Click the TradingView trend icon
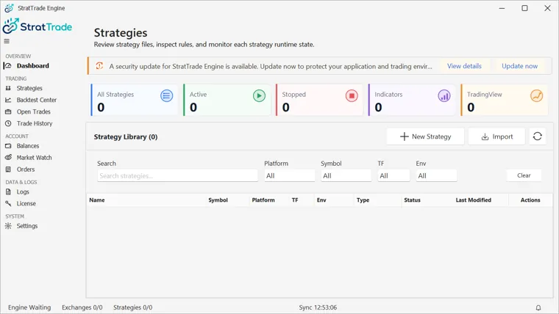 point(536,95)
